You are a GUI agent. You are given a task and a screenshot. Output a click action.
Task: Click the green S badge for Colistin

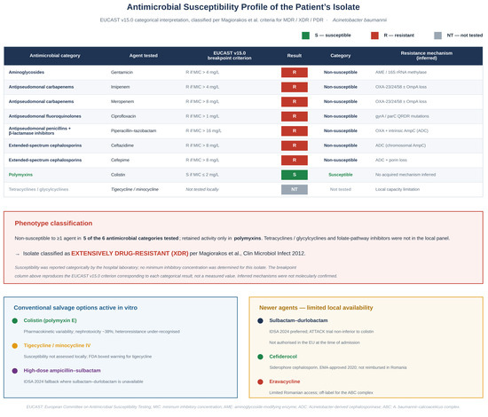pos(295,175)
